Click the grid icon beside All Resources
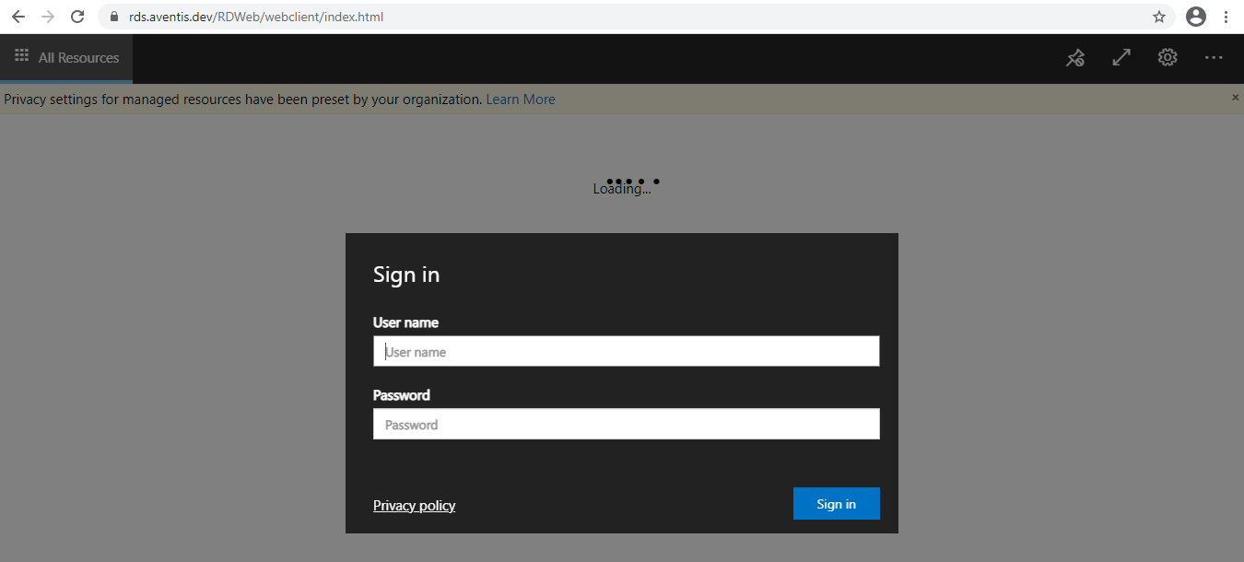 22,56
